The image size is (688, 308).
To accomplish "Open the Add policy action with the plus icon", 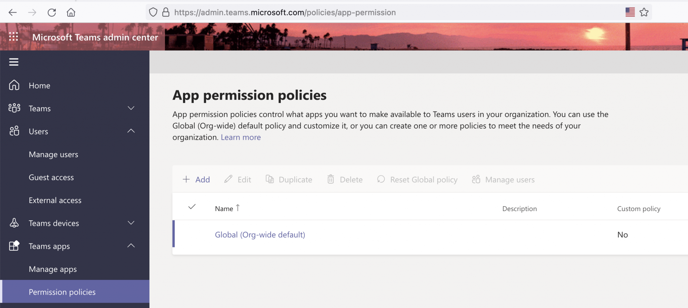I will point(186,179).
